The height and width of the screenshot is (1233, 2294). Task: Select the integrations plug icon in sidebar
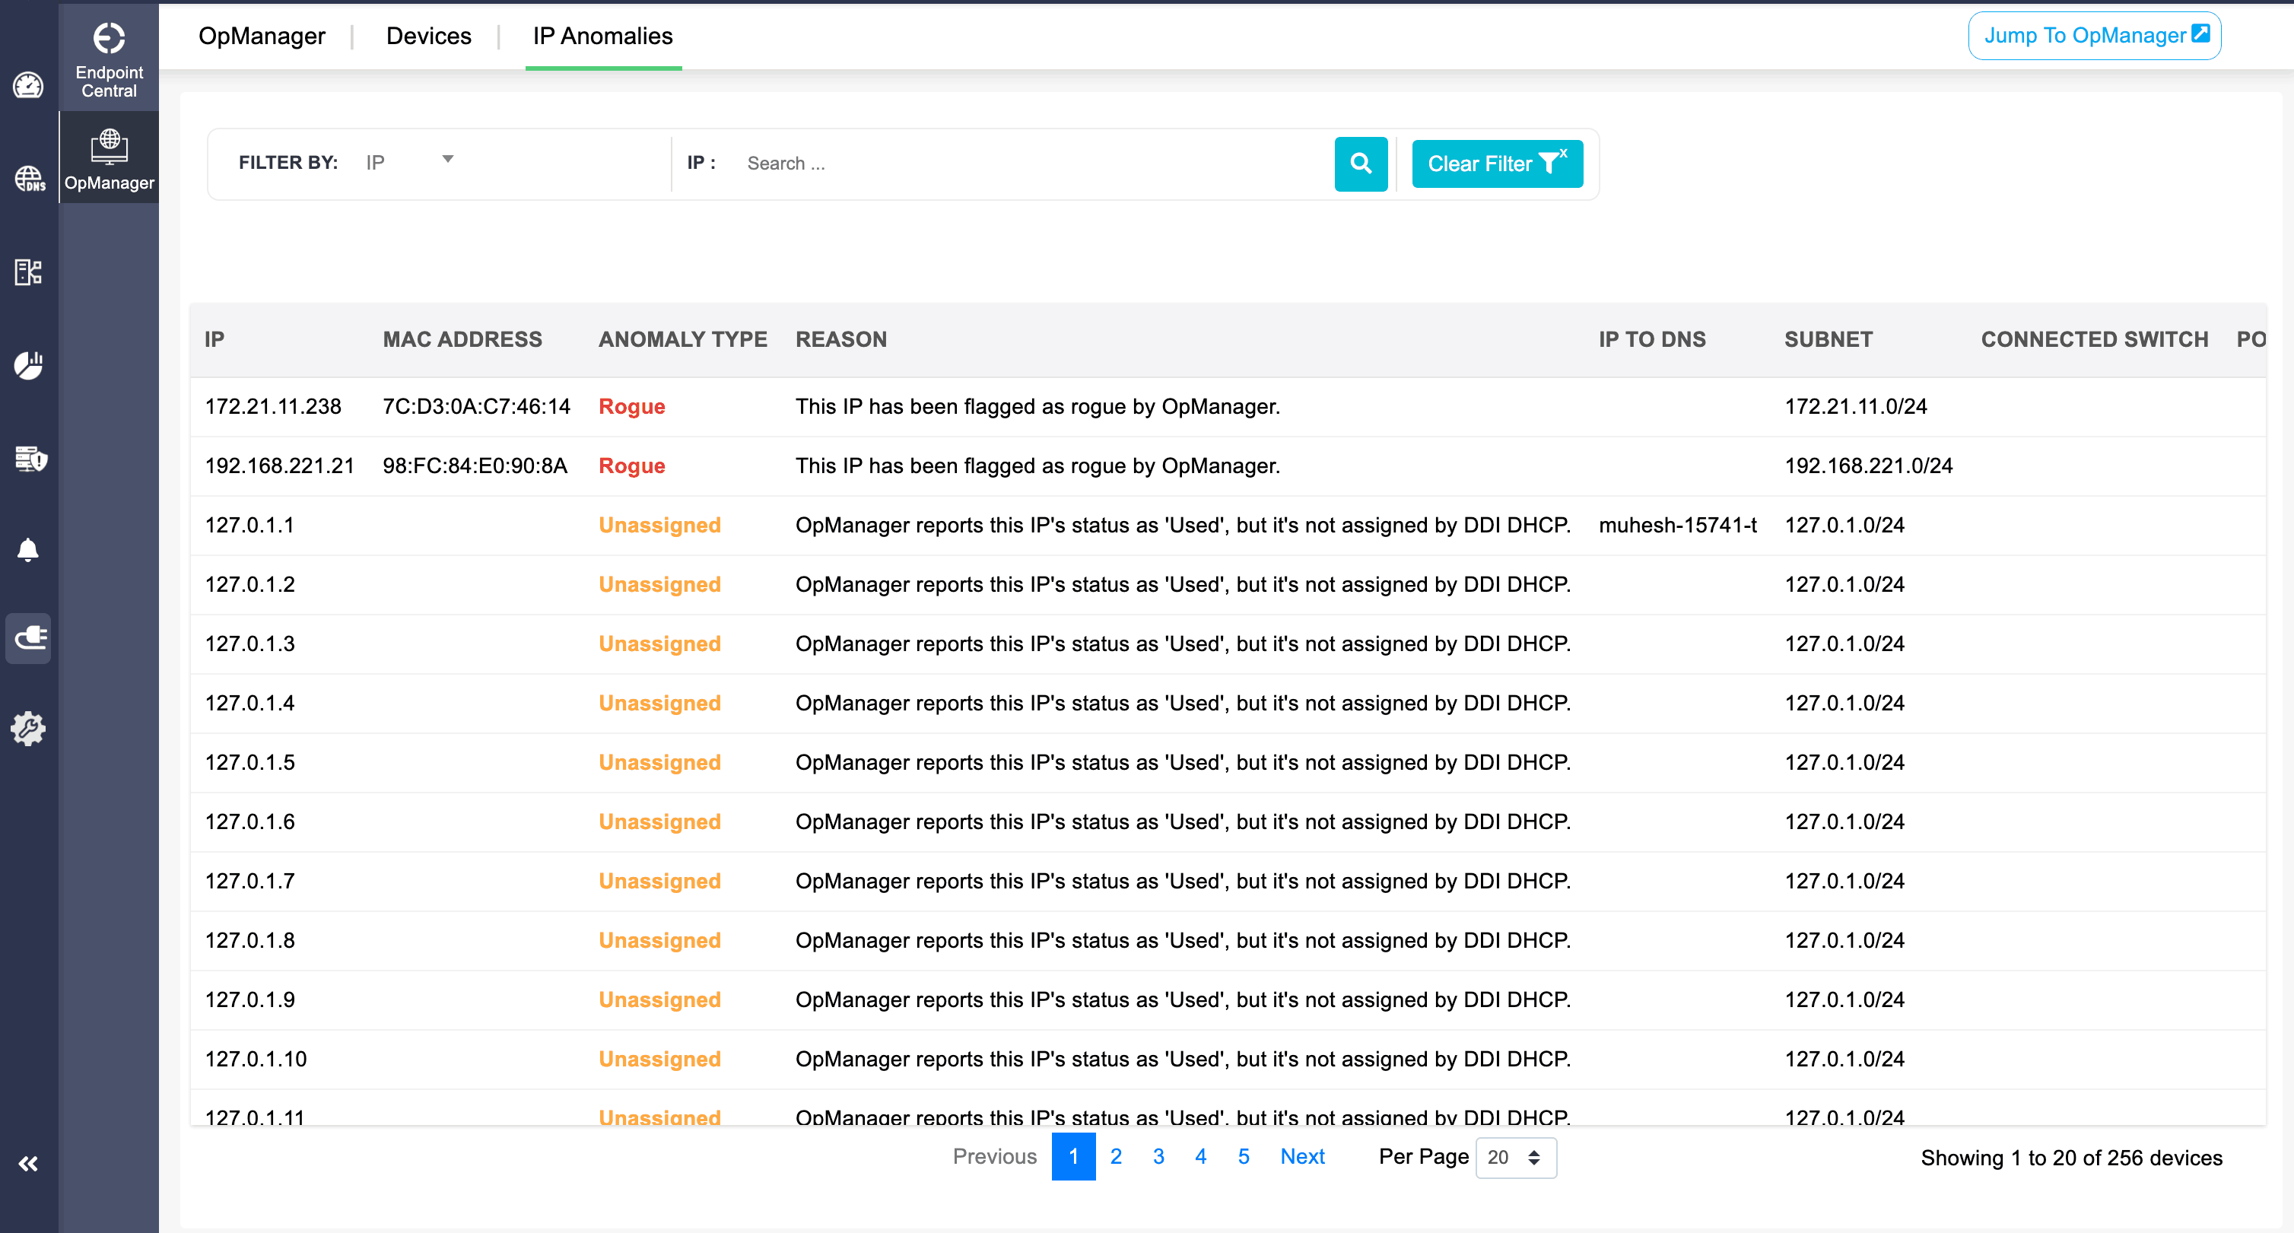(27, 638)
